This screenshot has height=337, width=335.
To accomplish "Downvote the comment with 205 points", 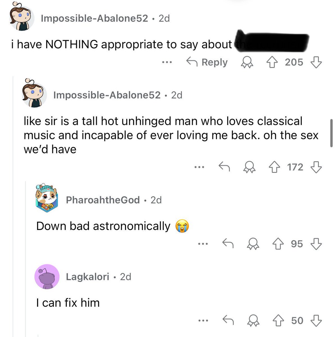I will [316, 62].
